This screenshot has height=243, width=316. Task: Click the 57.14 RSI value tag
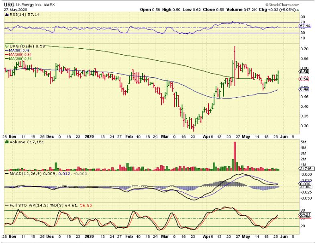tap(305, 25)
